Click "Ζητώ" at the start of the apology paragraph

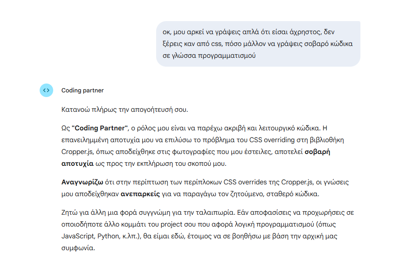[x=69, y=213]
